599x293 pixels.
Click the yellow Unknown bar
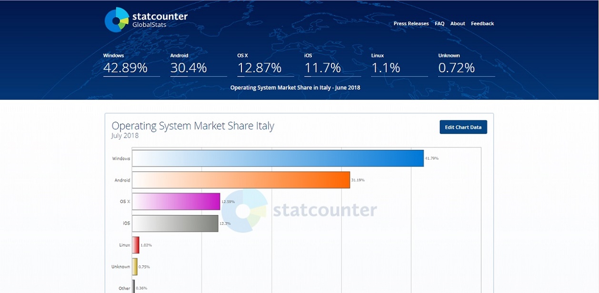(135, 266)
